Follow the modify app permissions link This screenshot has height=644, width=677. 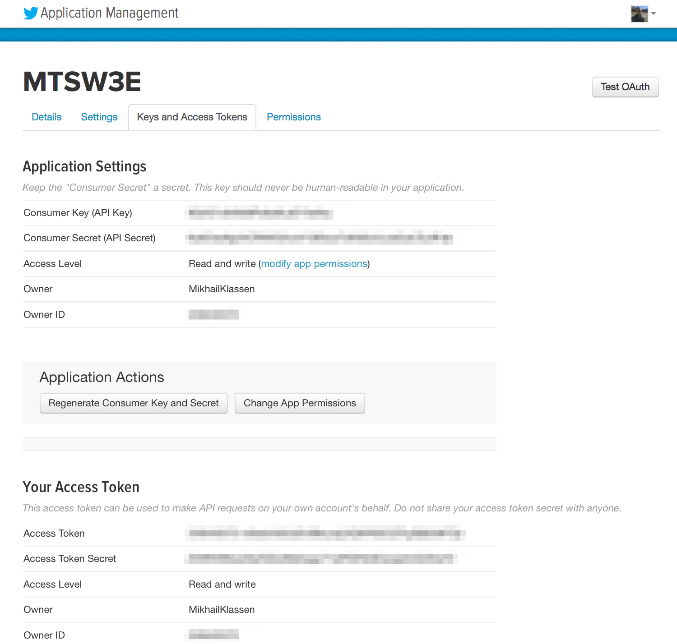point(314,264)
